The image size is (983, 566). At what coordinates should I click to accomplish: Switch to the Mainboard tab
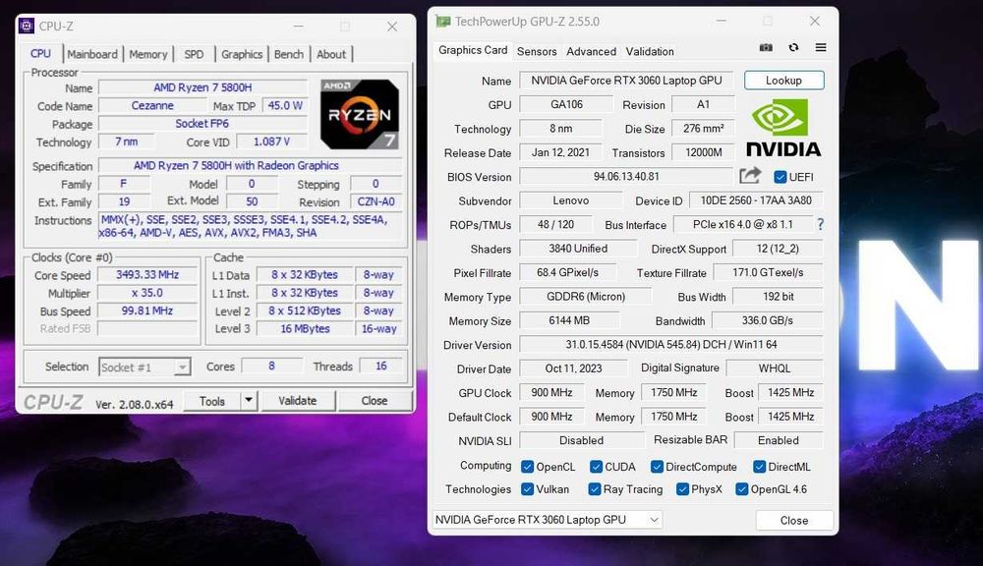tap(92, 54)
